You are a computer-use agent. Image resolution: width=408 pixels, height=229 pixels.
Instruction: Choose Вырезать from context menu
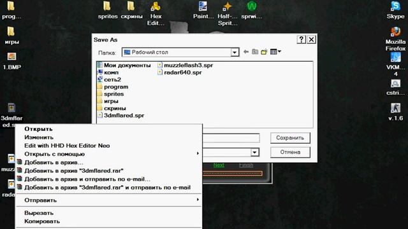pyautogui.click(x=109, y=213)
